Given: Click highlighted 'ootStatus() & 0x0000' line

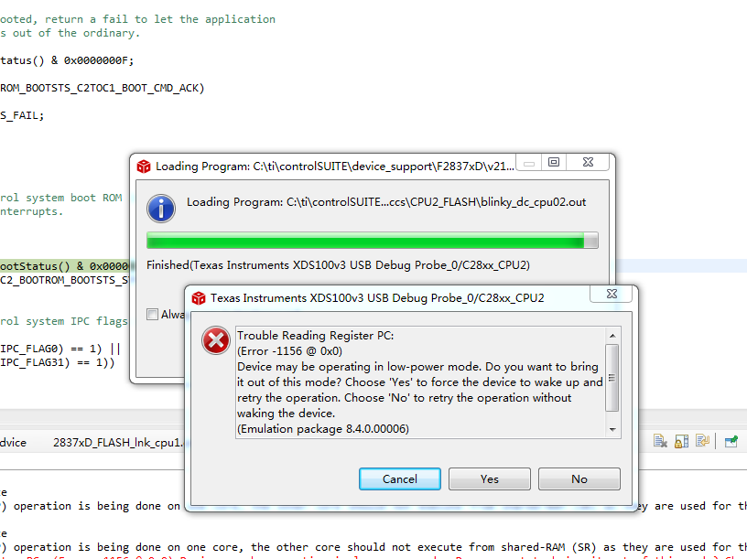Looking at the screenshot, I should 64,266.
